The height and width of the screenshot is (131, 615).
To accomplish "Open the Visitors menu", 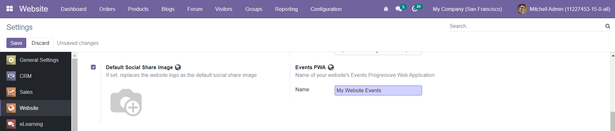I will (224, 9).
